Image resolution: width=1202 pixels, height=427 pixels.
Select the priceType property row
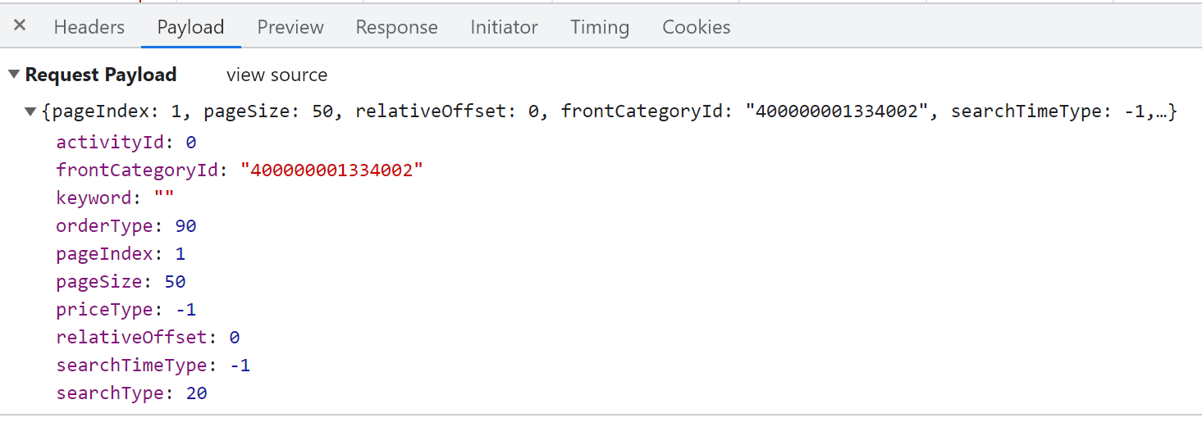coord(105,310)
